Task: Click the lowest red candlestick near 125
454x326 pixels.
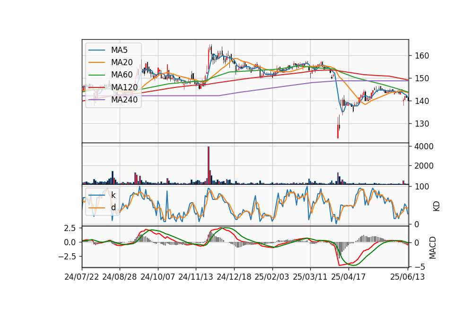Action: (x=338, y=128)
